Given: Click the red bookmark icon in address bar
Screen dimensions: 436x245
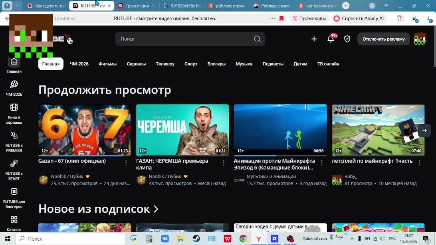Looking at the screenshot, I should [x=281, y=19].
